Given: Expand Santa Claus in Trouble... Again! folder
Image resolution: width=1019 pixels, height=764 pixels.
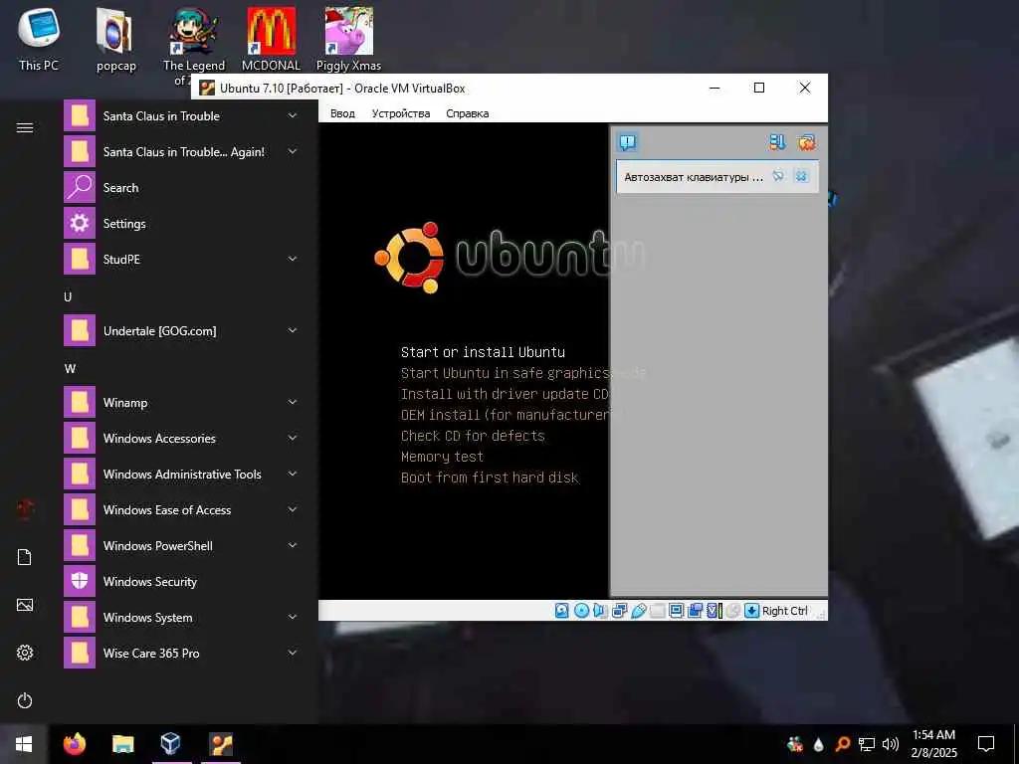Looking at the screenshot, I should click(293, 151).
